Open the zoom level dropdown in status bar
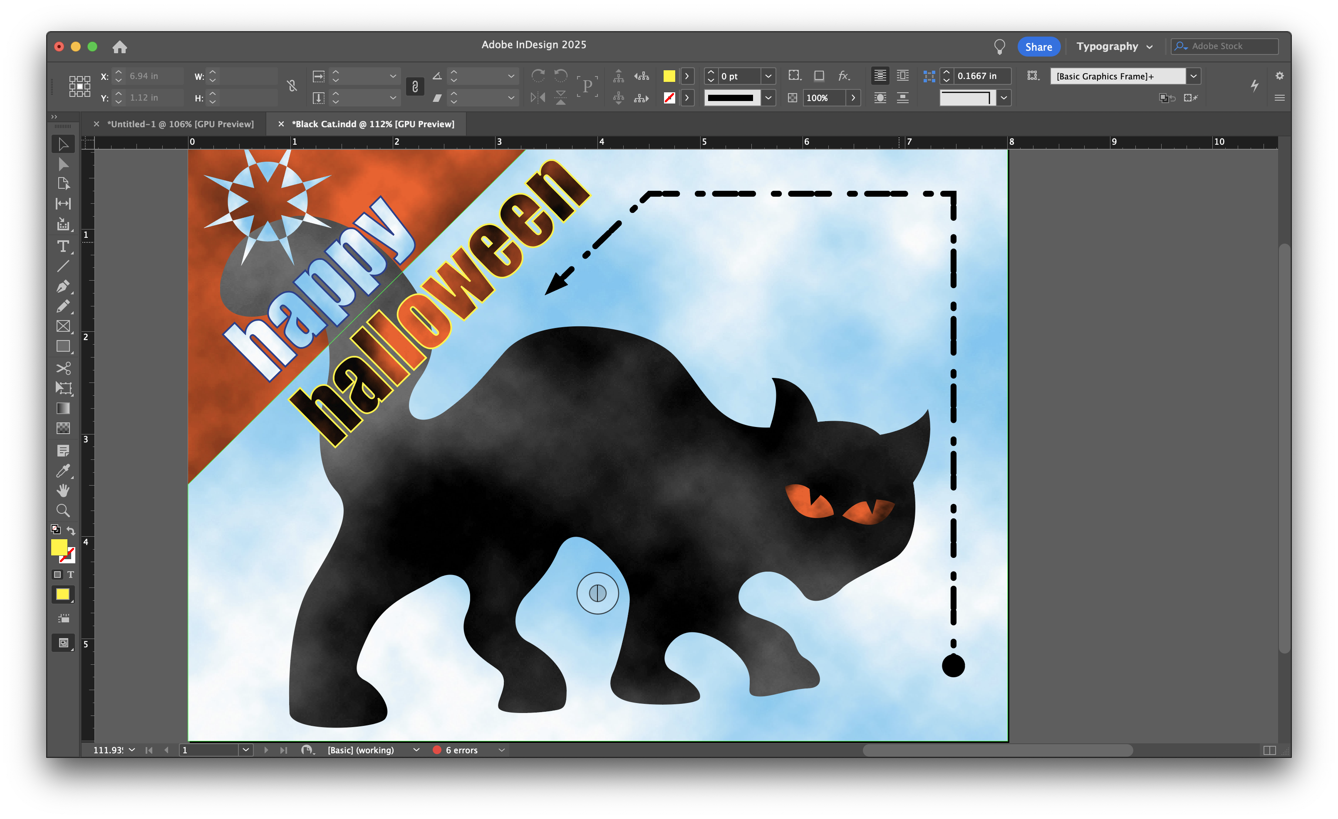The width and height of the screenshot is (1338, 819). point(131,750)
